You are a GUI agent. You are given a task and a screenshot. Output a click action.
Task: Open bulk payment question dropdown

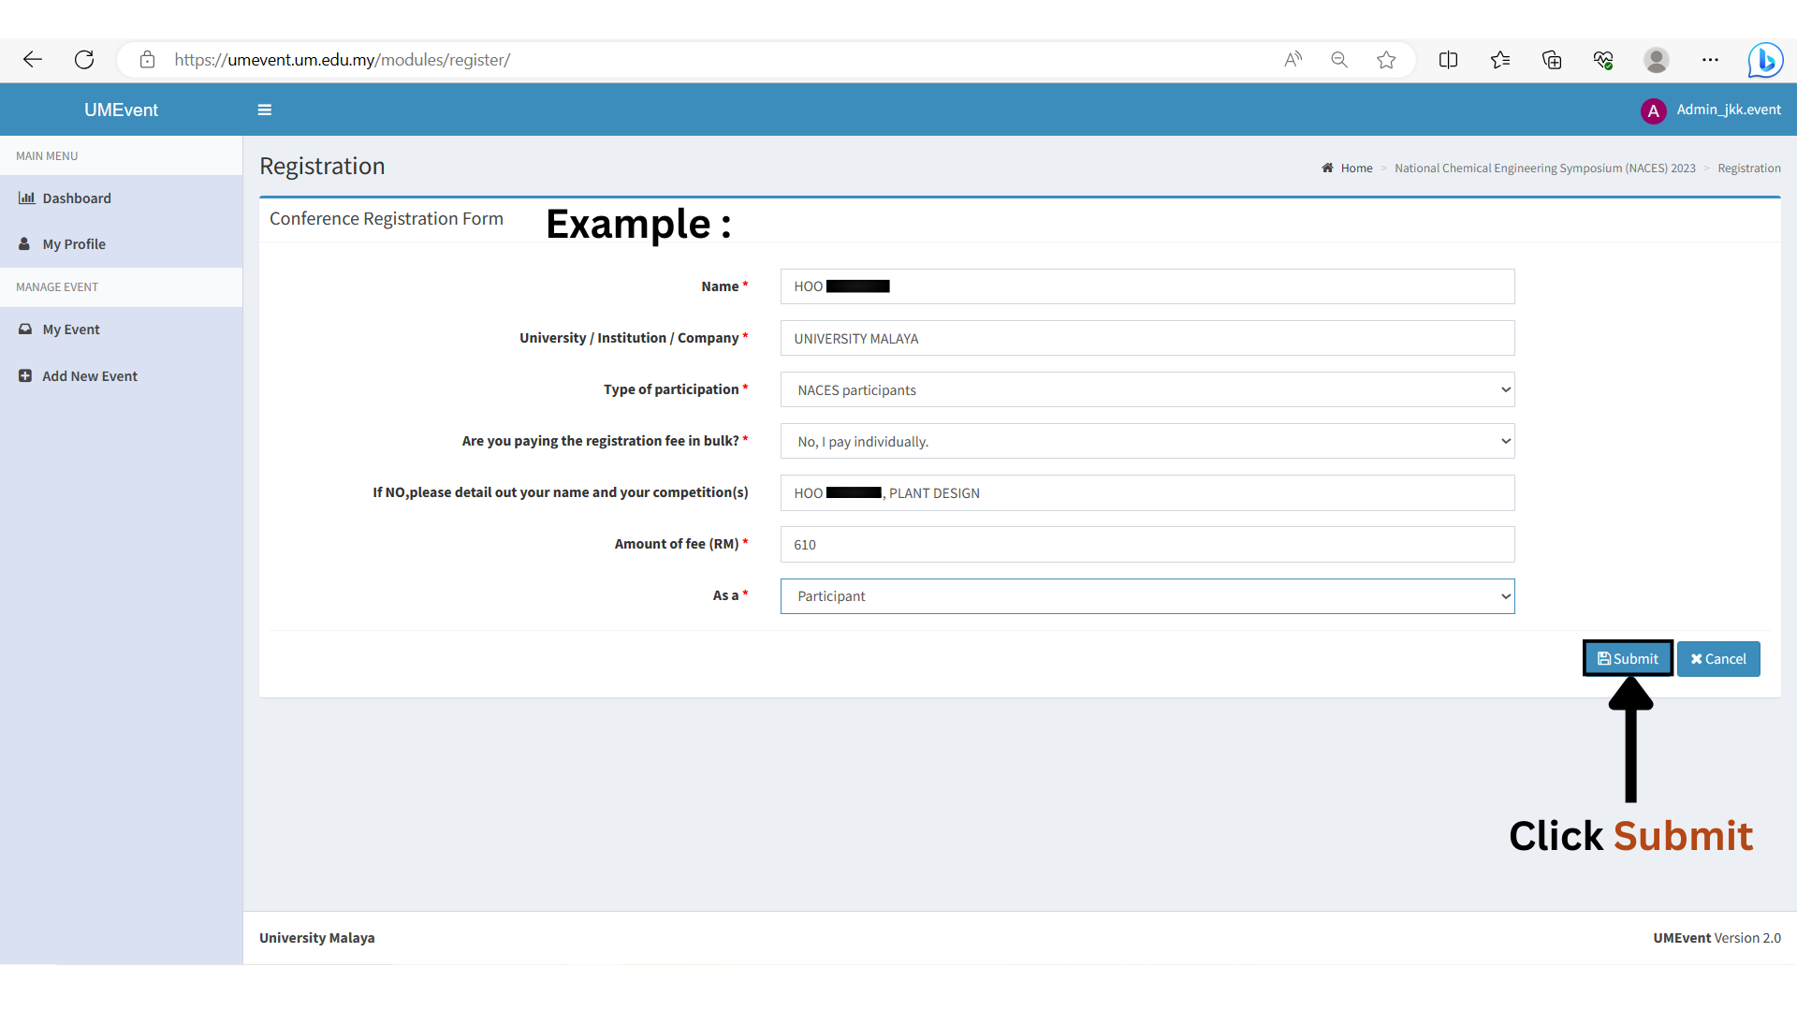point(1147,442)
